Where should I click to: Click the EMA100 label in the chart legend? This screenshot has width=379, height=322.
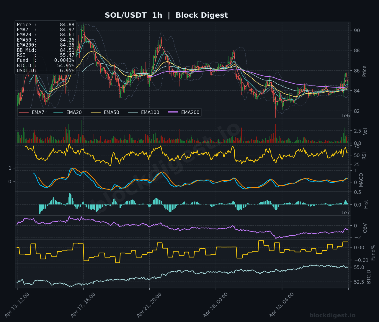click(150, 112)
